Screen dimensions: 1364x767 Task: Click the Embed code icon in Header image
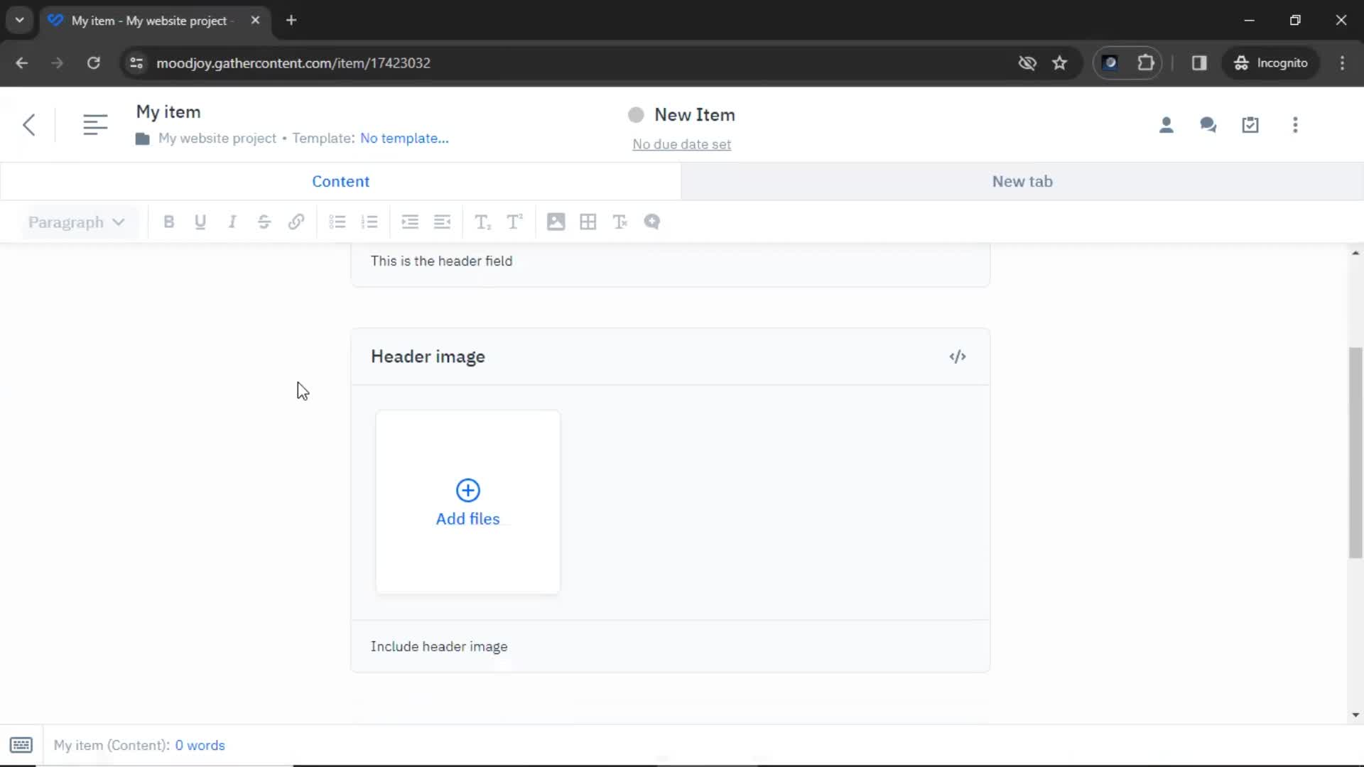tap(958, 356)
